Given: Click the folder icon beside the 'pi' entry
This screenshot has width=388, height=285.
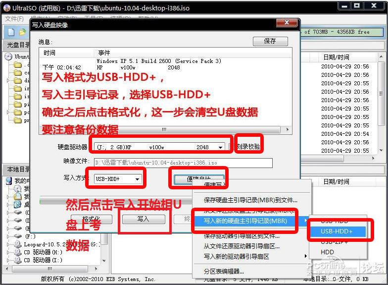Looking at the screenshot, I should (x=18, y=104).
